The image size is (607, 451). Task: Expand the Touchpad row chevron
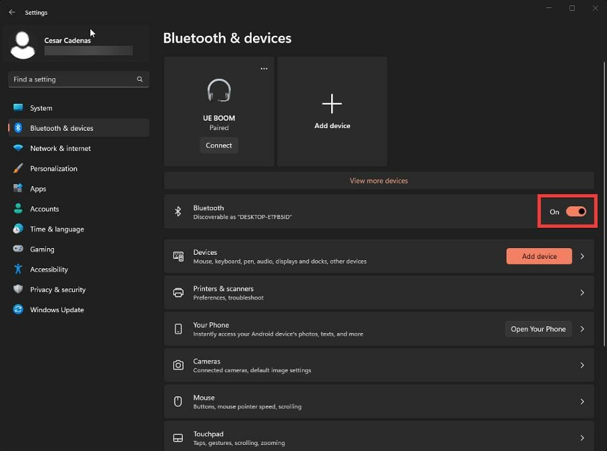pyautogui.click(x=582, y=438)
